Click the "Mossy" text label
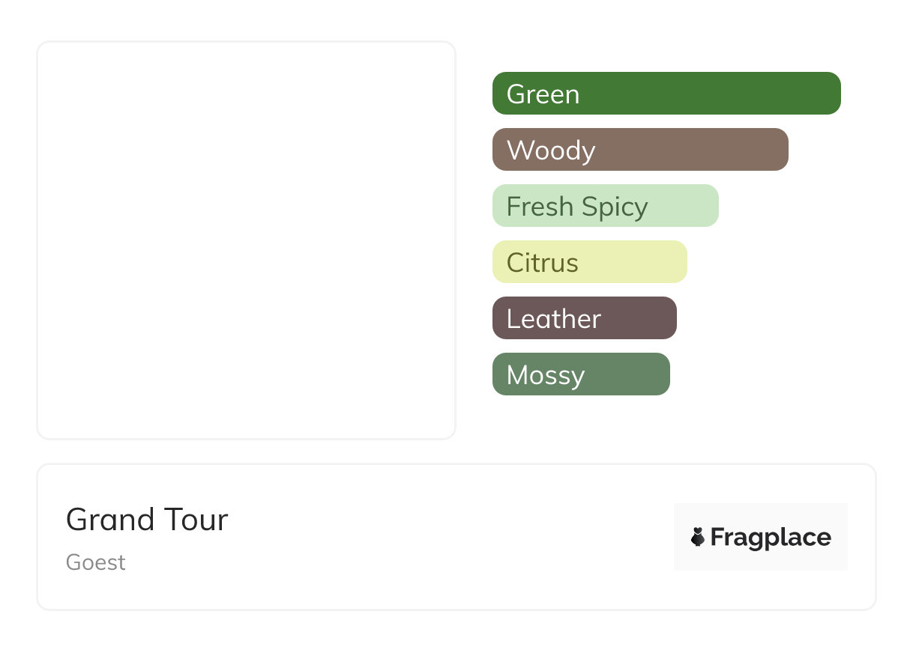Viewport: 913px width, 647px height. tap(546, 375)
